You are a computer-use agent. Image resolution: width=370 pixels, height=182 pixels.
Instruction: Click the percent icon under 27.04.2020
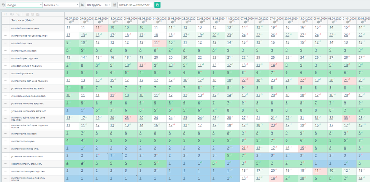point(276,22)
